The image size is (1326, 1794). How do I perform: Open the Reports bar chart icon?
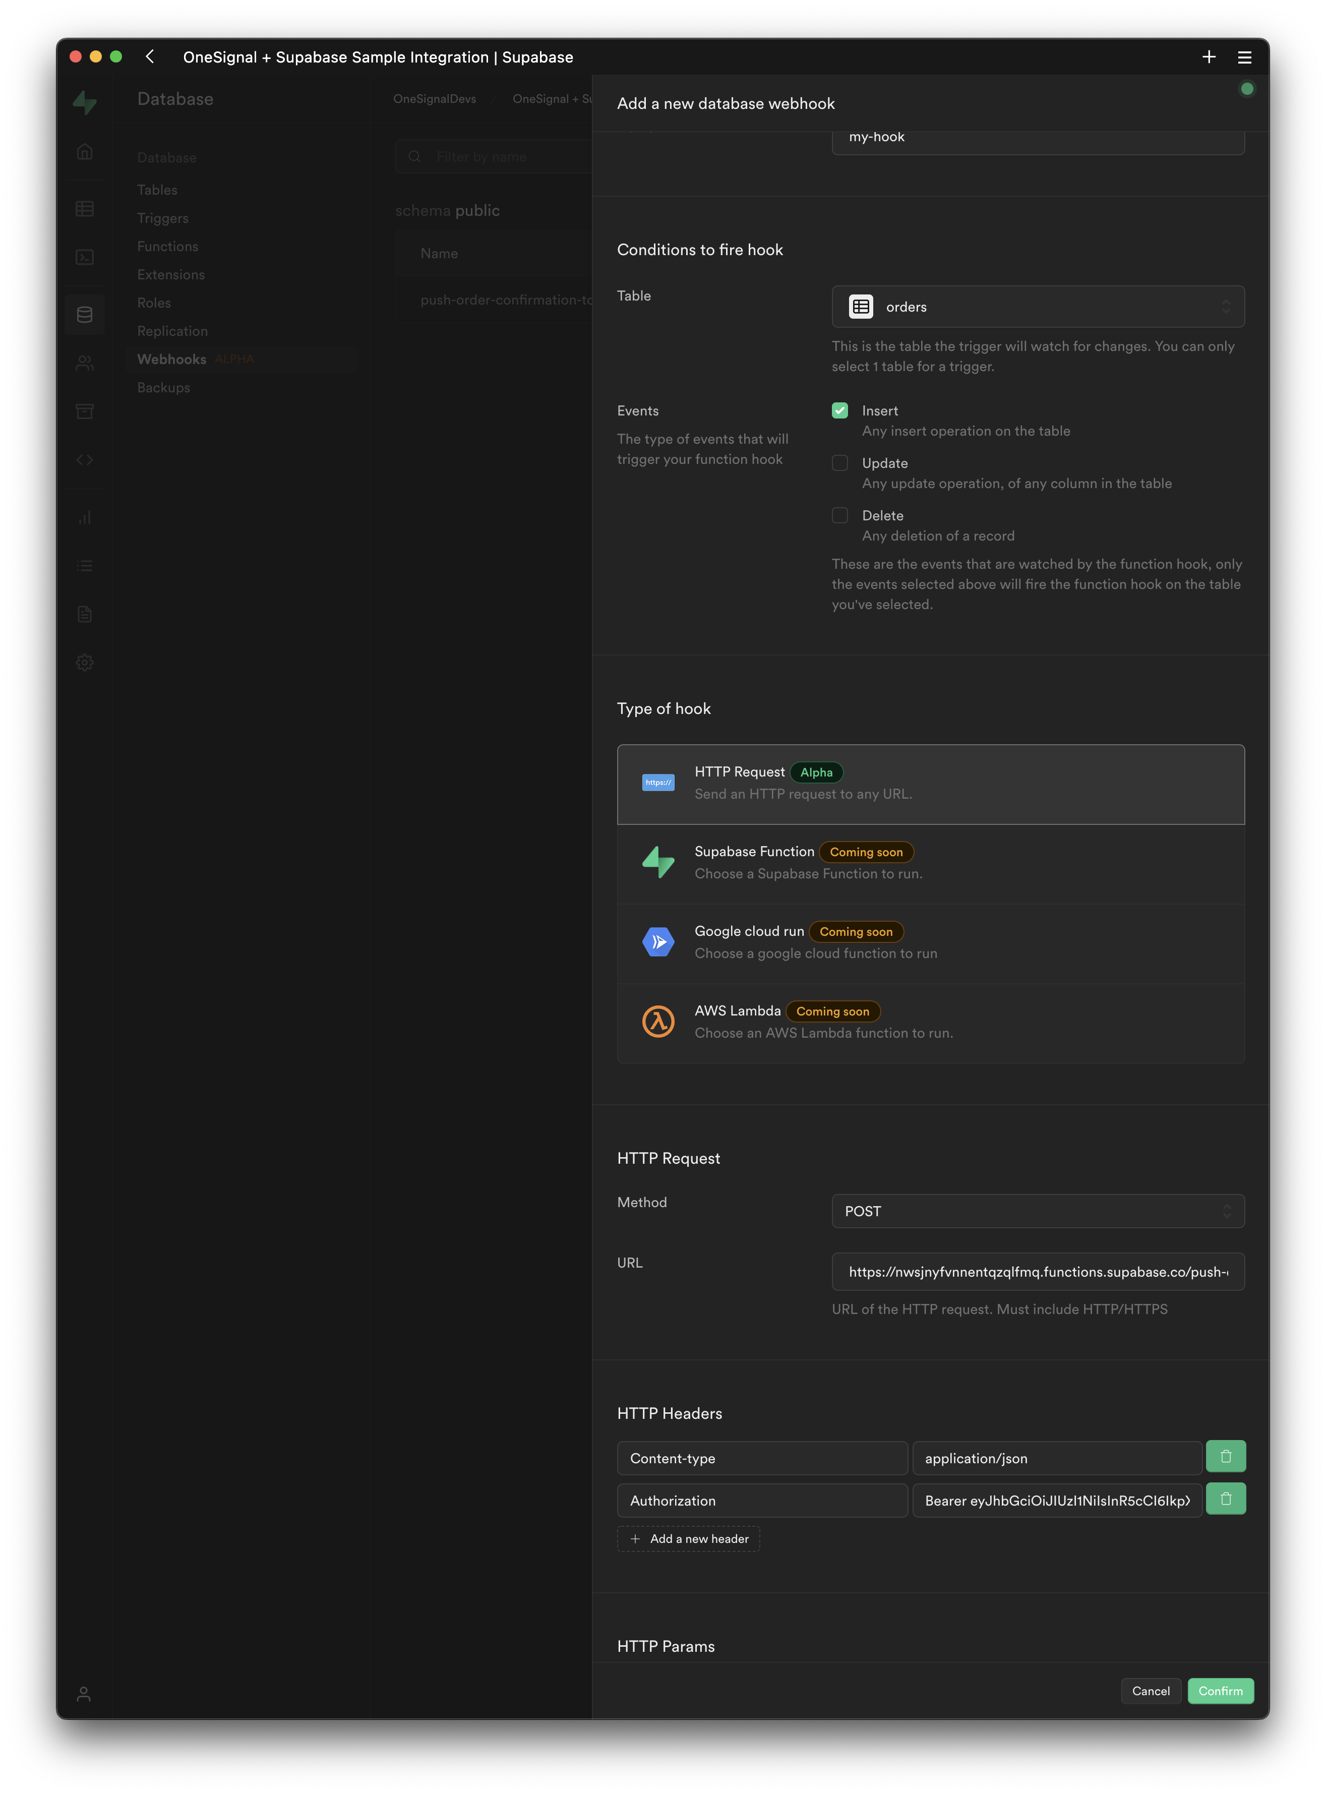click(84, 517)
